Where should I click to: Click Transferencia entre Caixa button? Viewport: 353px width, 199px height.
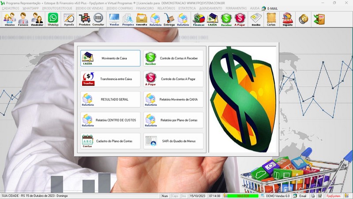coord(110,79)
